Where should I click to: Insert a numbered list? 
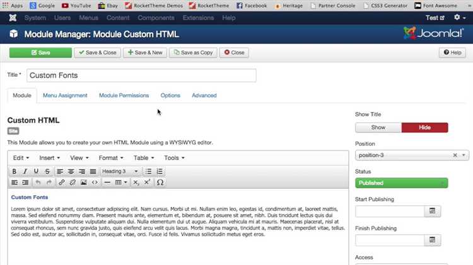pyautogui.click(x=160, y=171)
